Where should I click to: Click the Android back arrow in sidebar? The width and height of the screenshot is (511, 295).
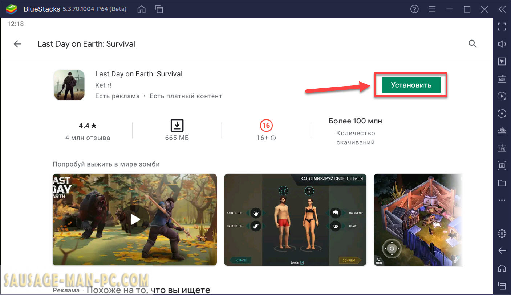point(502,250)
